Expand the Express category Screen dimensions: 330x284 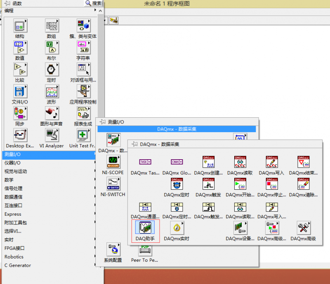point(49,214)
